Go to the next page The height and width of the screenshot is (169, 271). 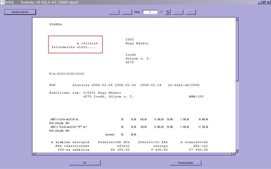178,12
